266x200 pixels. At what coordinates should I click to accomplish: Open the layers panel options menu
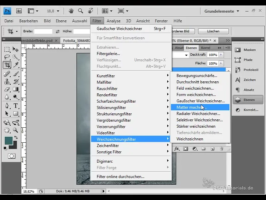pyautogui.click(x=228, y=48)
